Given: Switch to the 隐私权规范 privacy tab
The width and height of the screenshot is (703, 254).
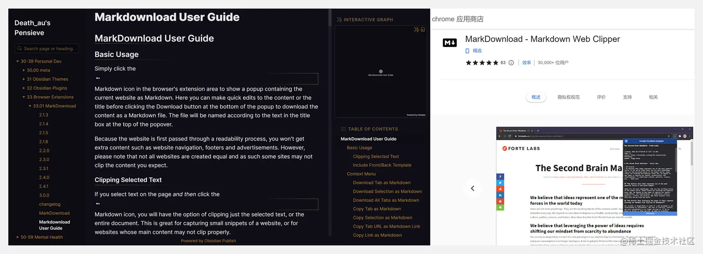Looking at the screenshot, I should coord(569,97).
